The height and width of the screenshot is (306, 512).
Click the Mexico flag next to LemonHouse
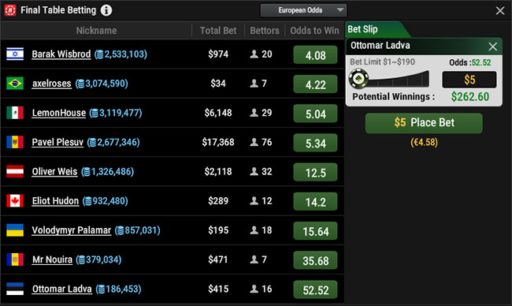click(15, 113)
